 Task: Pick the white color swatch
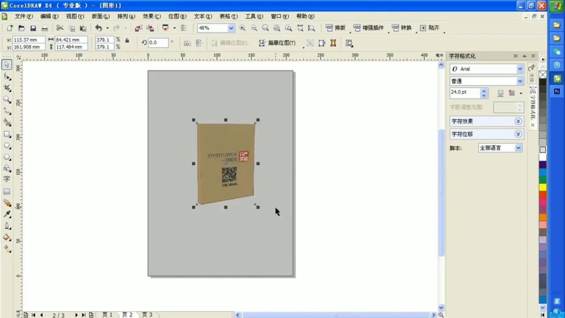click(543, 157)
